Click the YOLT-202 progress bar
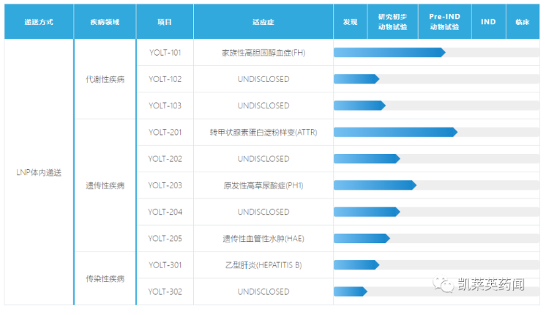 [x=367, y=159]
